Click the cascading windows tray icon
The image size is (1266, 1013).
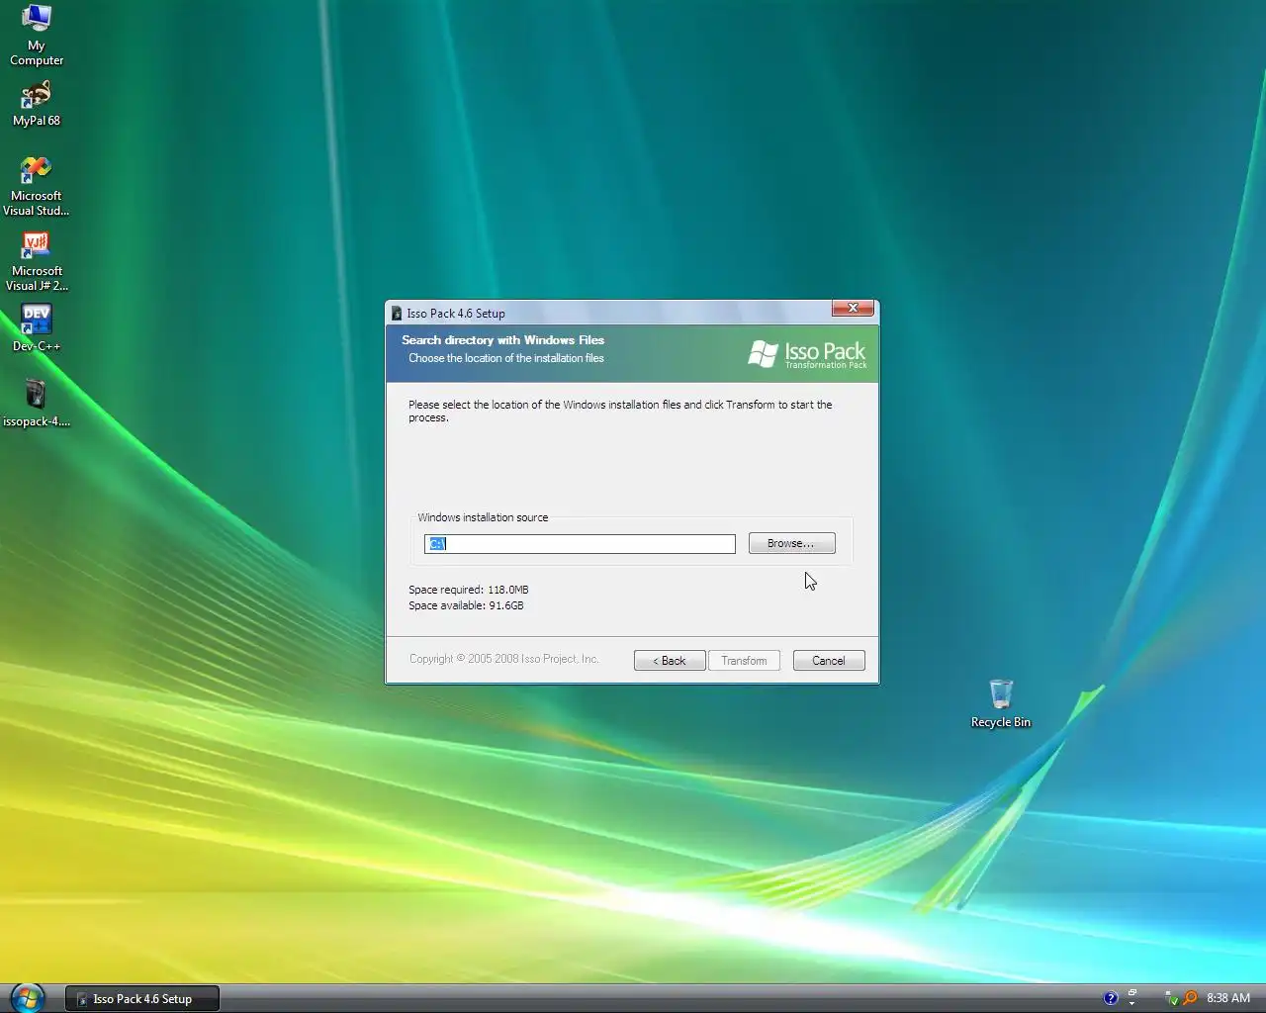pyautogui.click(x=1132, y=992)
